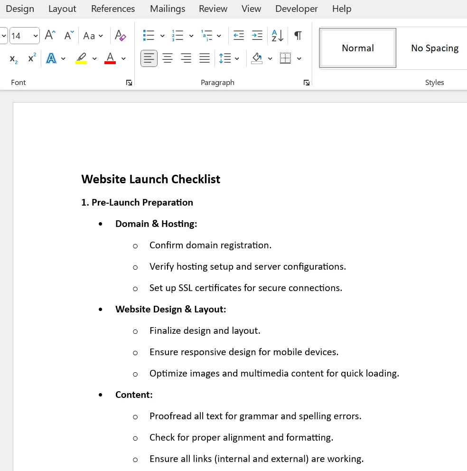The height and width of the screenshot is (471, 467).
Task: Expand multilevel list dropdown arrow
Action: click(x=219, y=36)
